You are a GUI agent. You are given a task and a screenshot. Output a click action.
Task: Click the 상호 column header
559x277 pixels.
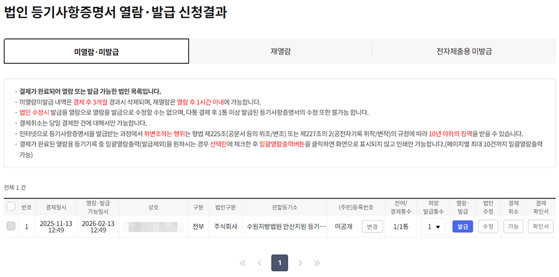(x=153, y=206)
